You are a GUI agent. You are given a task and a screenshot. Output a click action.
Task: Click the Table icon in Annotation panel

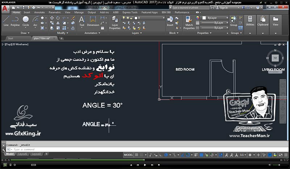103,28
